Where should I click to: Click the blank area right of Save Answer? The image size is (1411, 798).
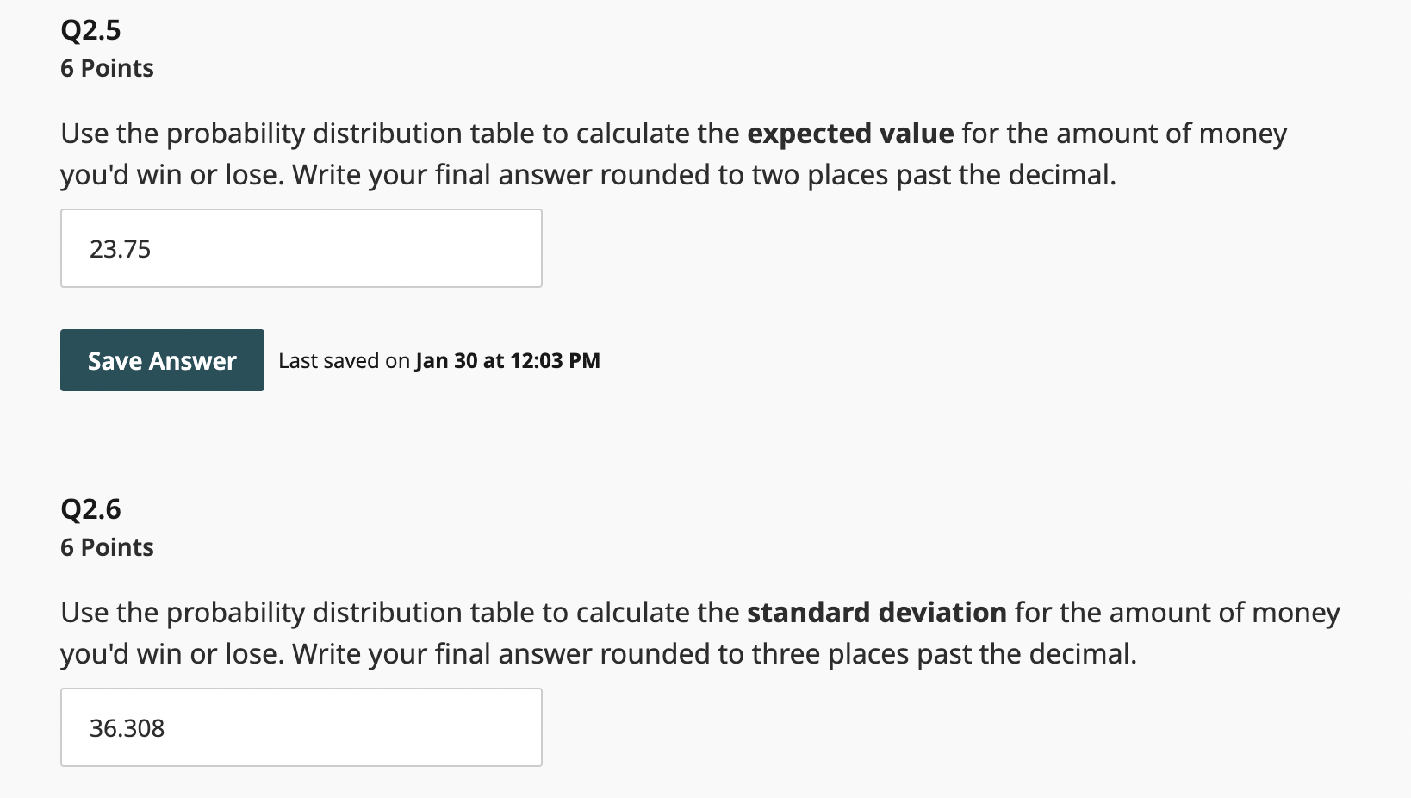pyautogui.click(x=775, y=360)
